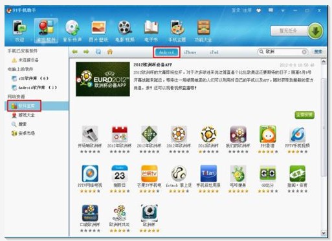Open the 开场哨欧洲杯 whistle app icon
332x241 pixels.
tap(90, 134)
